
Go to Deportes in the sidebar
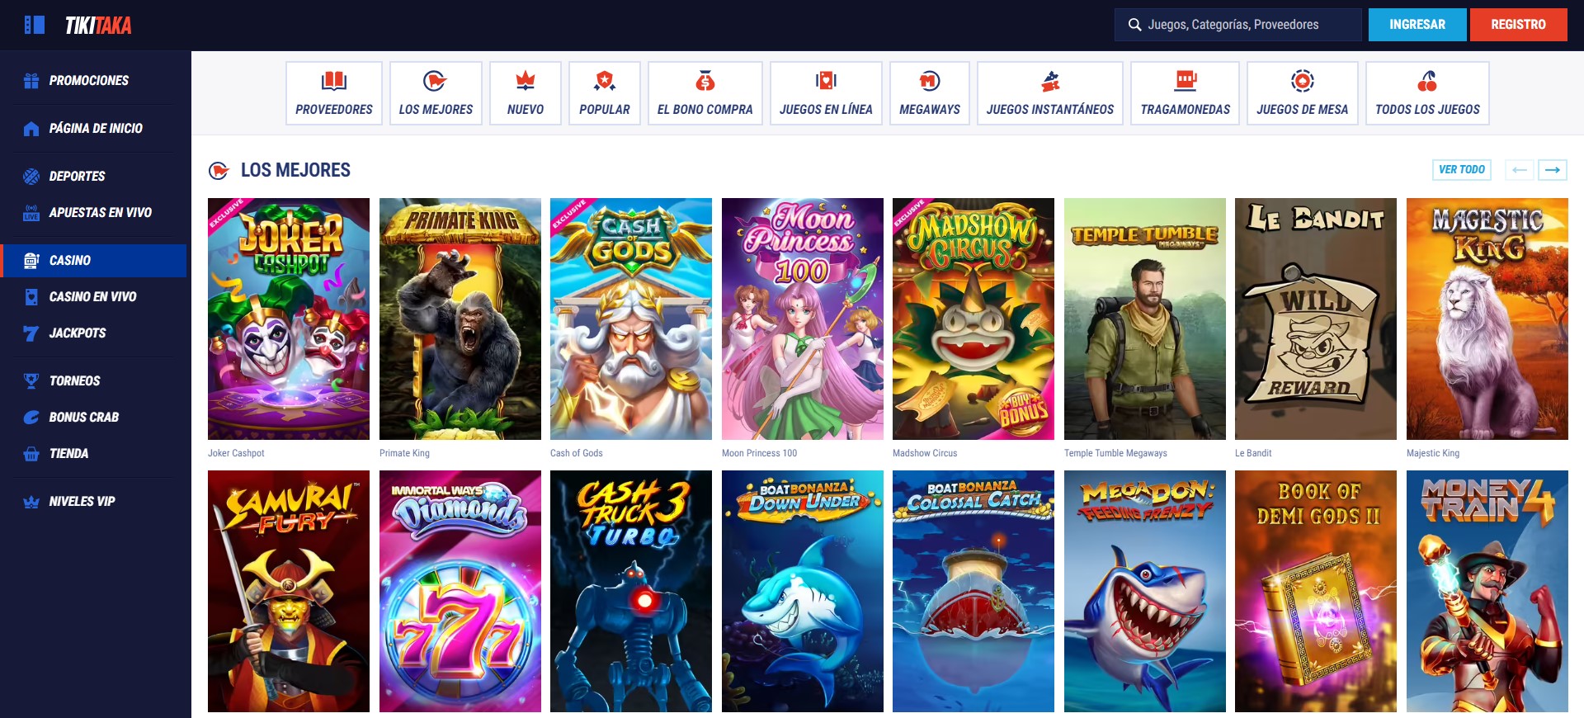(93, 177)
